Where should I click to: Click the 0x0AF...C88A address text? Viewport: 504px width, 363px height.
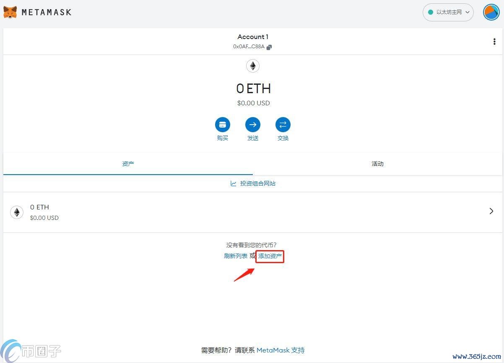pyautogui.click(x=249, y=47)
